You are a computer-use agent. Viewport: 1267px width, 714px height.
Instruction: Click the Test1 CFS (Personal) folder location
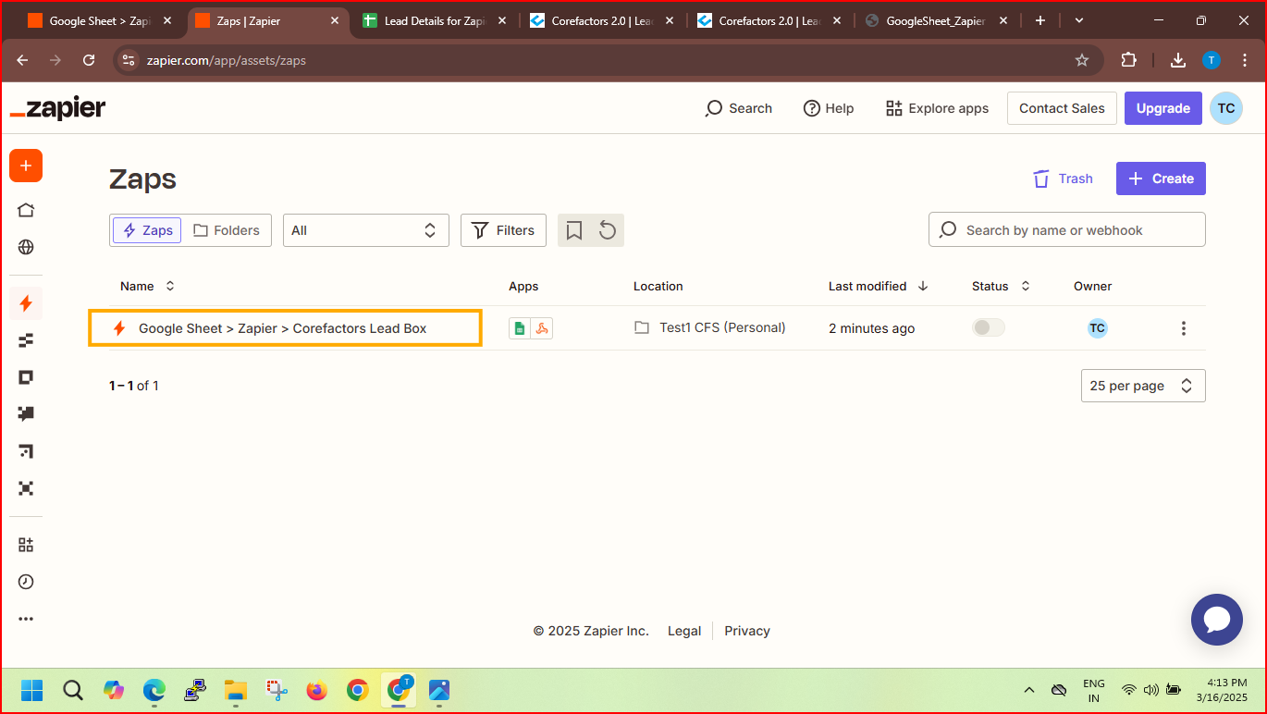pyautogui.click(x=709, y=327)
